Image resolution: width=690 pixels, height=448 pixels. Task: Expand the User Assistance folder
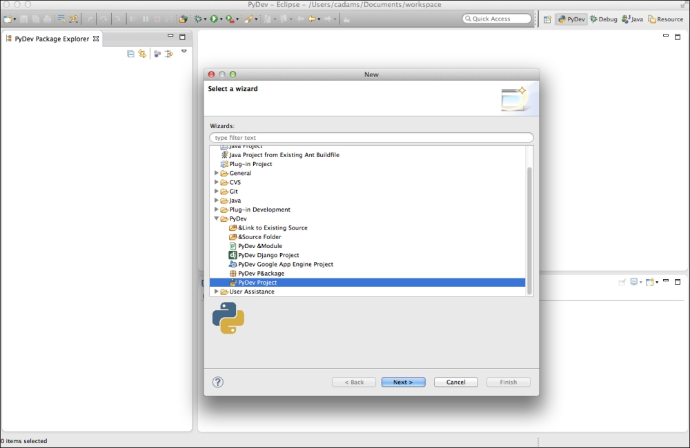[x=216, y=292]
